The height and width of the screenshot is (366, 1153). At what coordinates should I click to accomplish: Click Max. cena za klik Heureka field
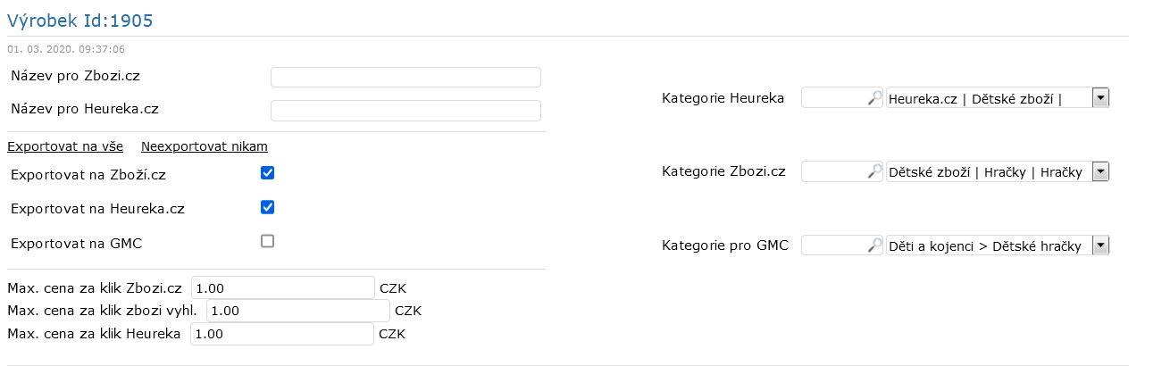[x=282, y=334]
